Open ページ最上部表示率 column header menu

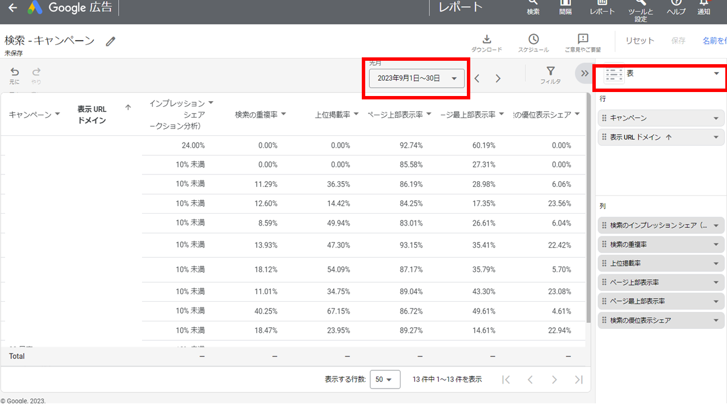(x=502, y=114)
